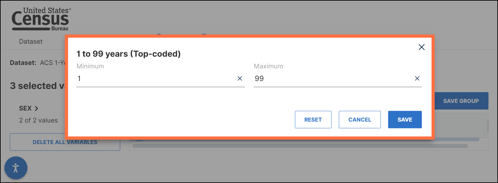
Task: Expand the SEX variable chevron arrow
Action: tap(36, 108)
